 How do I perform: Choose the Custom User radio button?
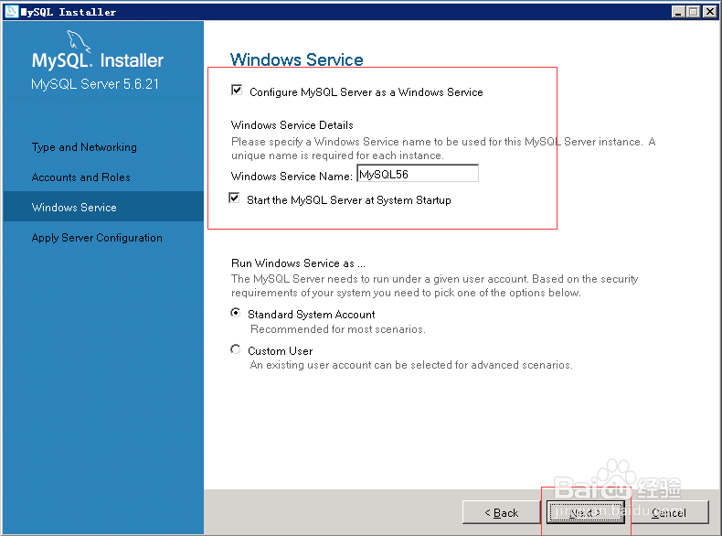tap(235, 349)
